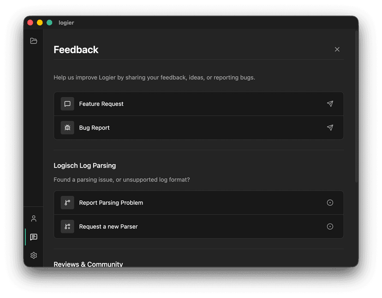The width and height of the screenshot is (382, 298).
Task: Open Feature Request
Action: click(x=198, y=104)
